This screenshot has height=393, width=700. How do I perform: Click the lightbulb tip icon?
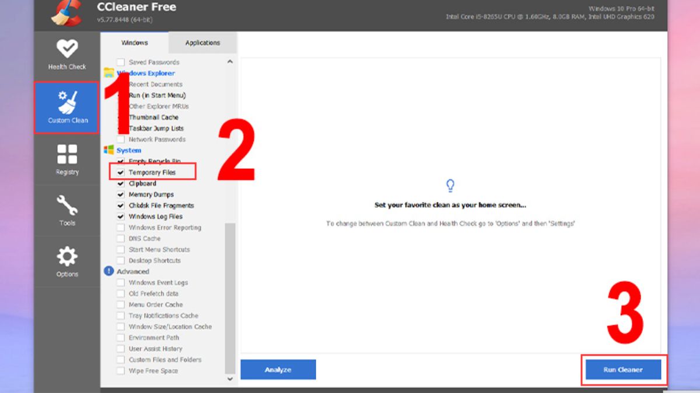click(450, 186)
